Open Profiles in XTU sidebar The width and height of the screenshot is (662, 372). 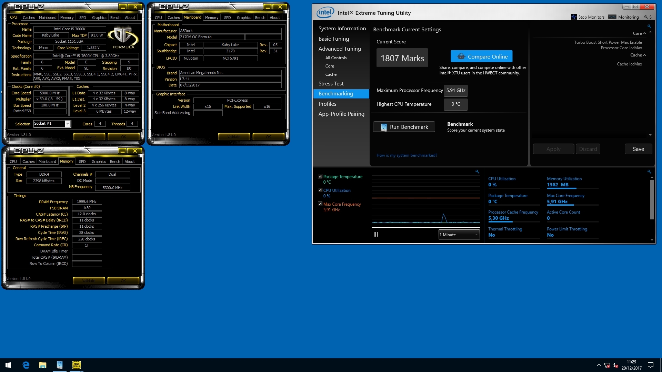(327, 104)
